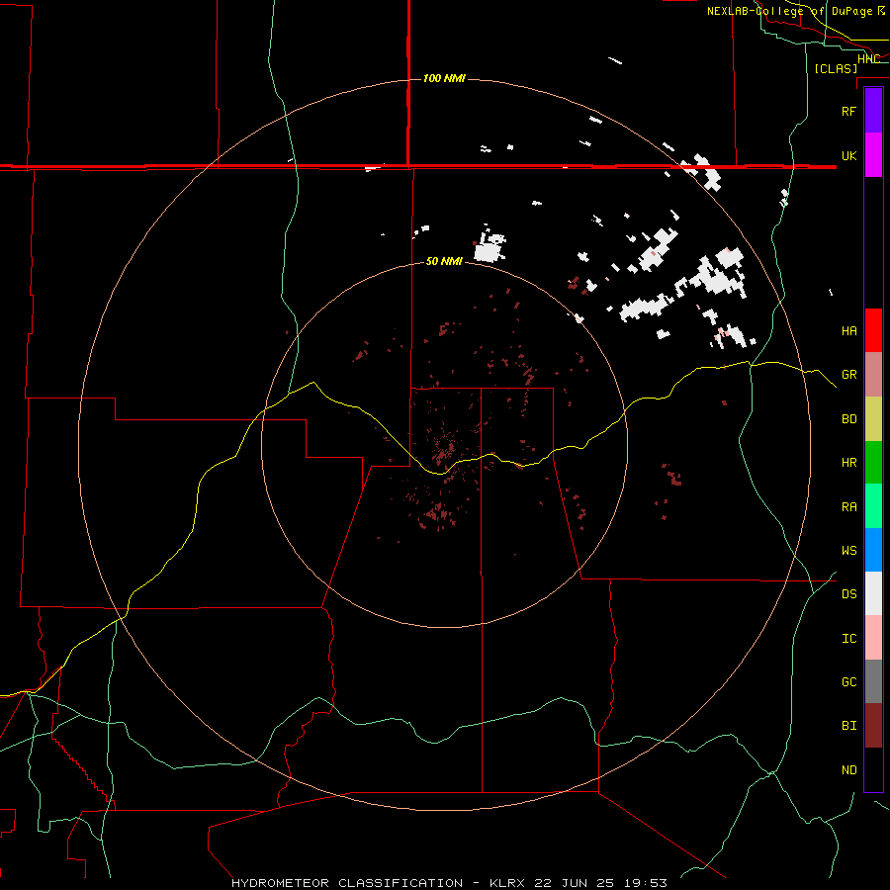Screen dimensions: 890x890
Task: Click the yellow BD color swatch
Action: click(873, 419)
